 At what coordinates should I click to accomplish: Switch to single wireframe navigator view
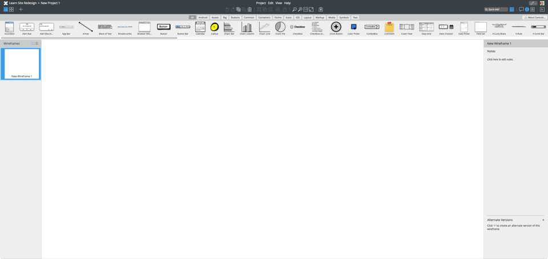click(x=6, y=10)
